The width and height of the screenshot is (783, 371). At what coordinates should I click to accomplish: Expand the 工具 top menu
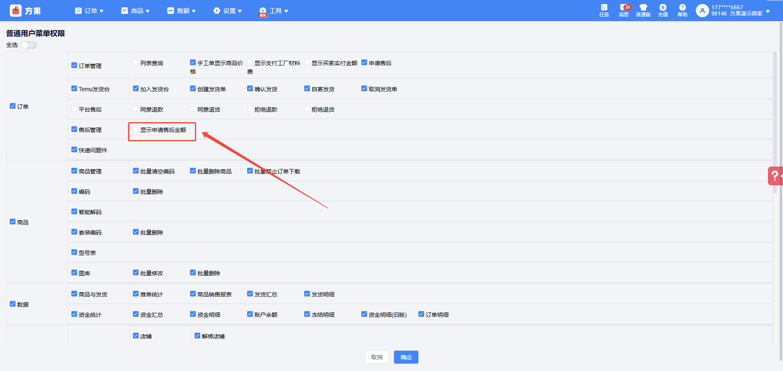pos(274,11)
